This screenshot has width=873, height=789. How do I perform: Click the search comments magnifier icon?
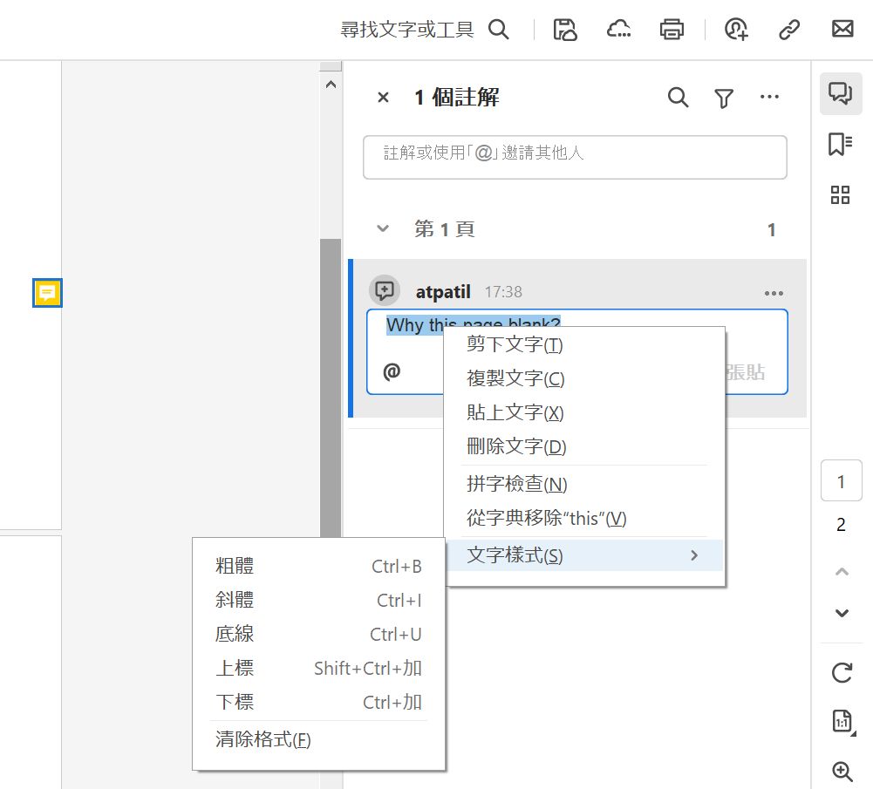point(678,99)
